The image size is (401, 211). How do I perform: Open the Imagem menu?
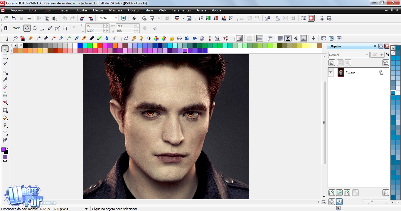(x=64, y=10)
